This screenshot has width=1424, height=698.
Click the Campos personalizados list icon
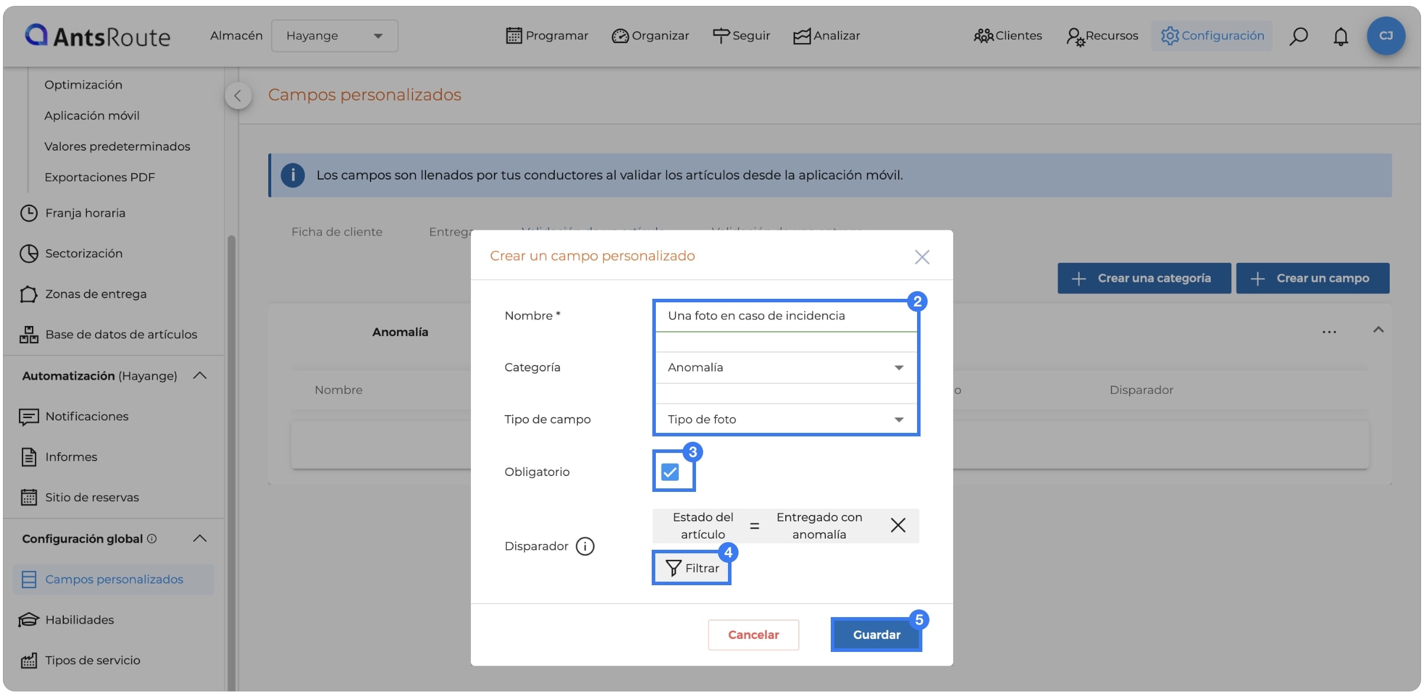pyautogui.click(x=28, y=579)
